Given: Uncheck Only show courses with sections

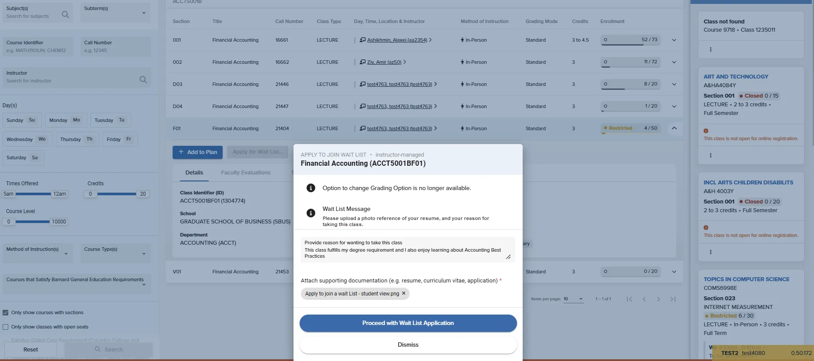Looking at the screenshot, I should [6, 312].
